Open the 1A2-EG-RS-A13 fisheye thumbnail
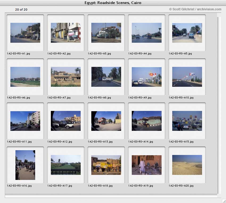The height and width of the screenshot is (203, 226). [106, 121]
